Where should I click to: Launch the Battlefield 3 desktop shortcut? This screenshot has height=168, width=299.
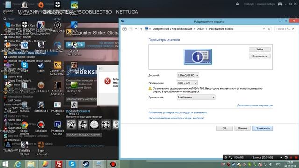[x=41, y=107]
